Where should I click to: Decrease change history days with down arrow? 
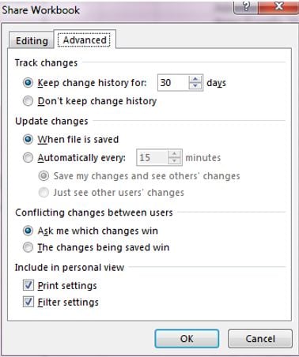(x=195, y=86)
